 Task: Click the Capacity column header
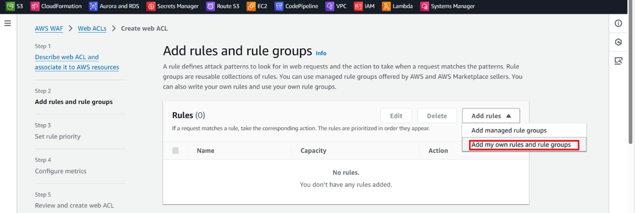313,150
